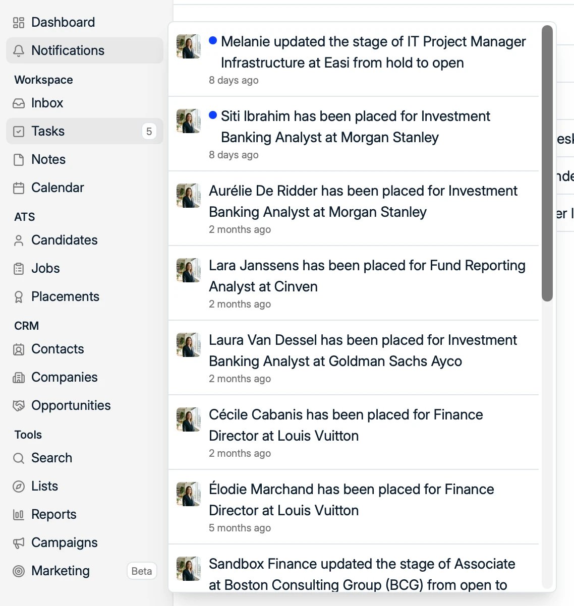Click the Campaigns megaphone icon

pyautogui.click(x=19, y=542)
